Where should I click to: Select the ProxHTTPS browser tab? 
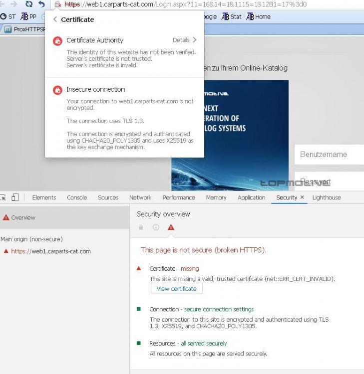click(24, 29)
